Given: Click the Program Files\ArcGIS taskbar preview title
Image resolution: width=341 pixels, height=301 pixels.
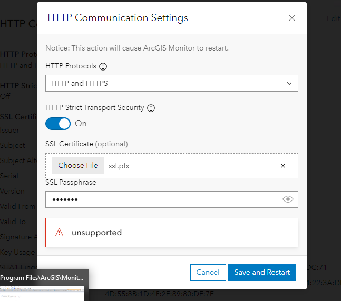Looking at the screenshot, I should coord(42,278).
